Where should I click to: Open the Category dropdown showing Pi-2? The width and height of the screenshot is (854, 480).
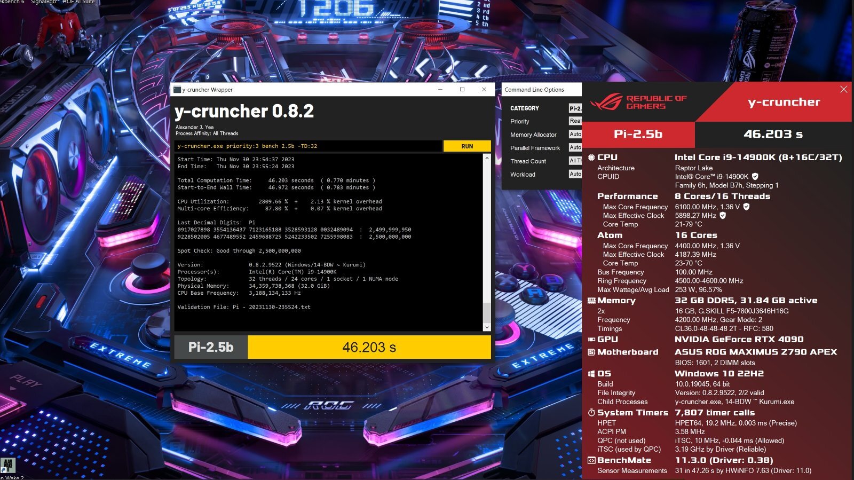coord(575,108)
